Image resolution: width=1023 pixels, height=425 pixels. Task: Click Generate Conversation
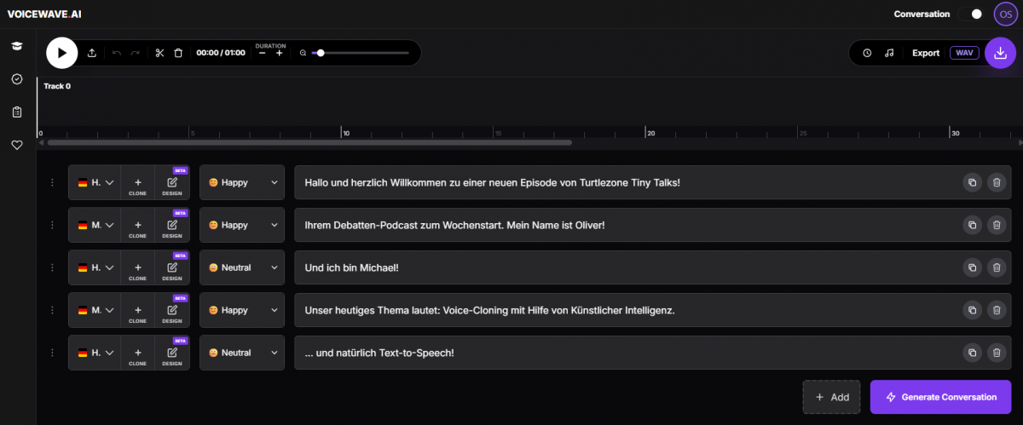940,397
